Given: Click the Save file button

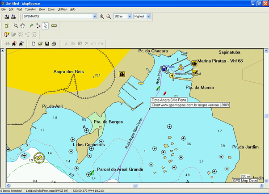Looking at the screenshot, I should tap(47, 43).
